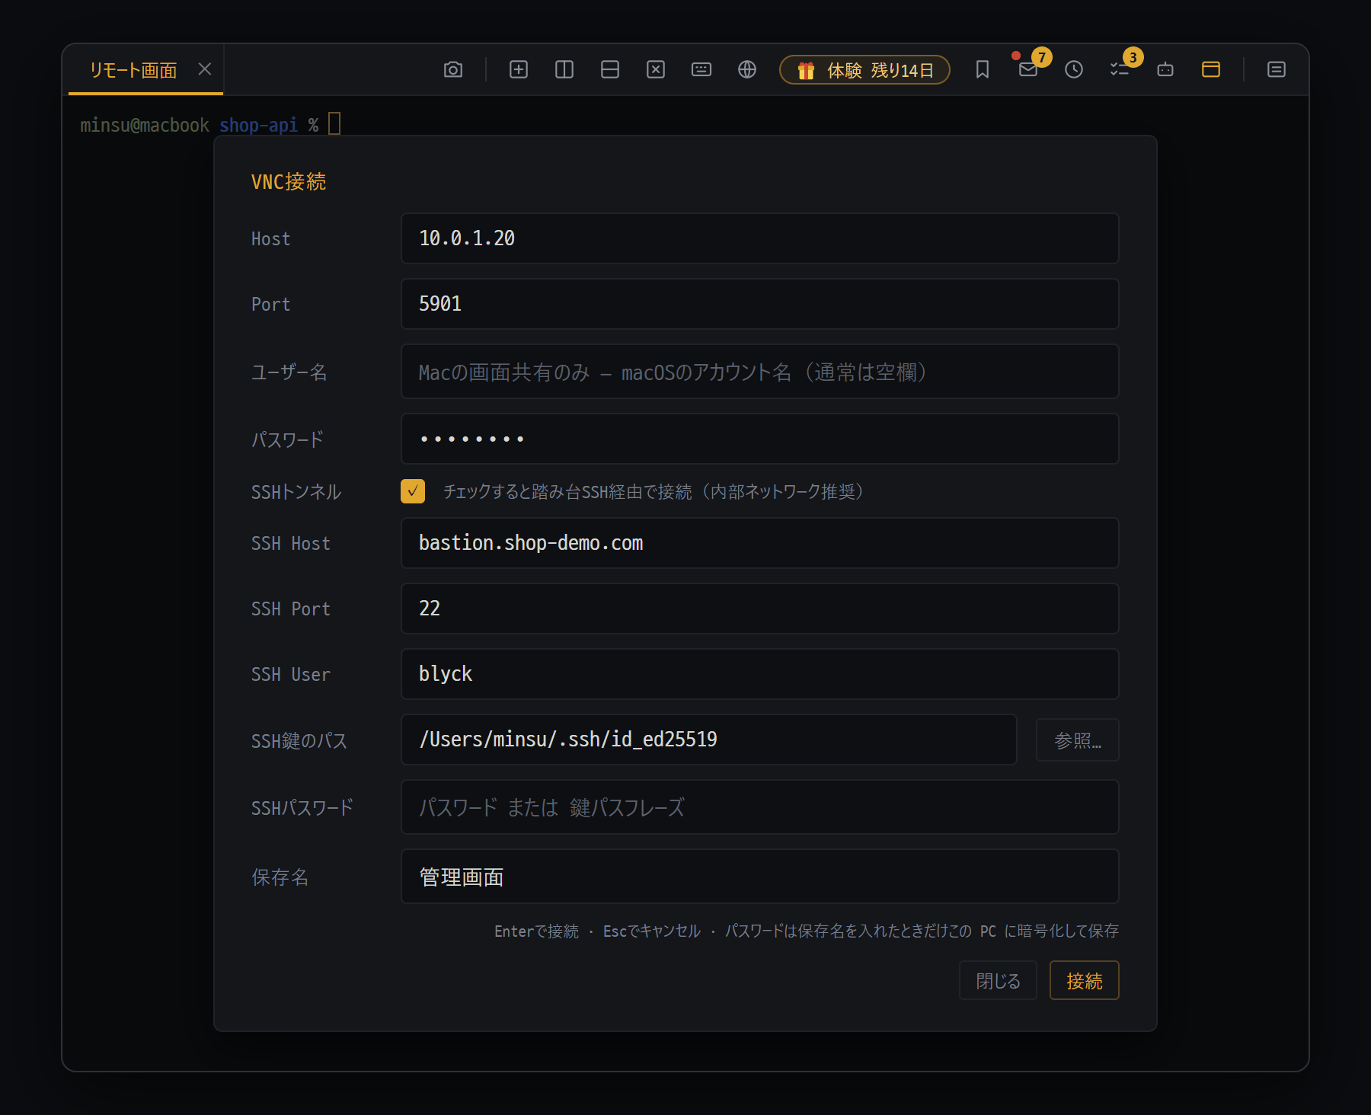Open the task checklist with 3 badge
The image size is (1371, 1115).
point(1120,70)
